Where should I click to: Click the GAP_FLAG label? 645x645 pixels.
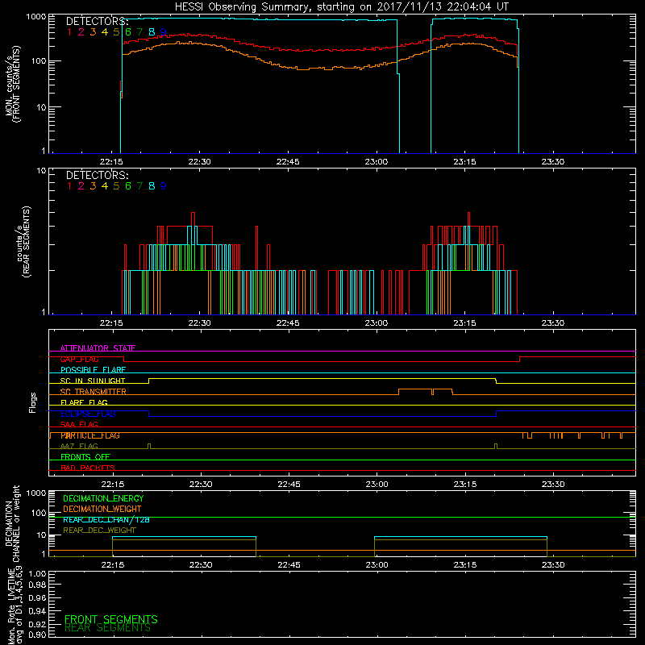coord(79,359)
